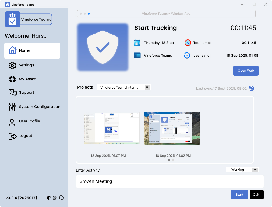Switch to second screenshot carousel page dot
This screenshot has width=272, height=207.
coord(173,160)
